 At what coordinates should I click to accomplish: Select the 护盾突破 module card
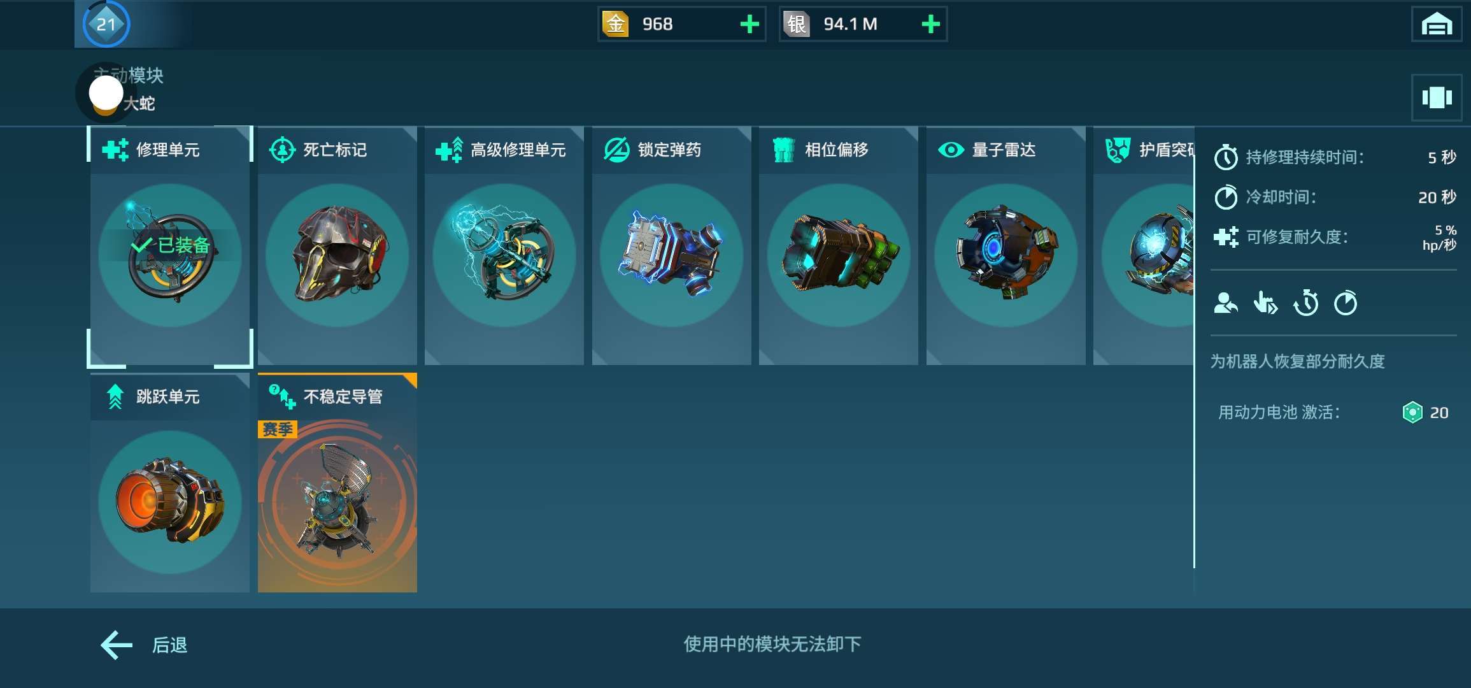point(1144,246)
